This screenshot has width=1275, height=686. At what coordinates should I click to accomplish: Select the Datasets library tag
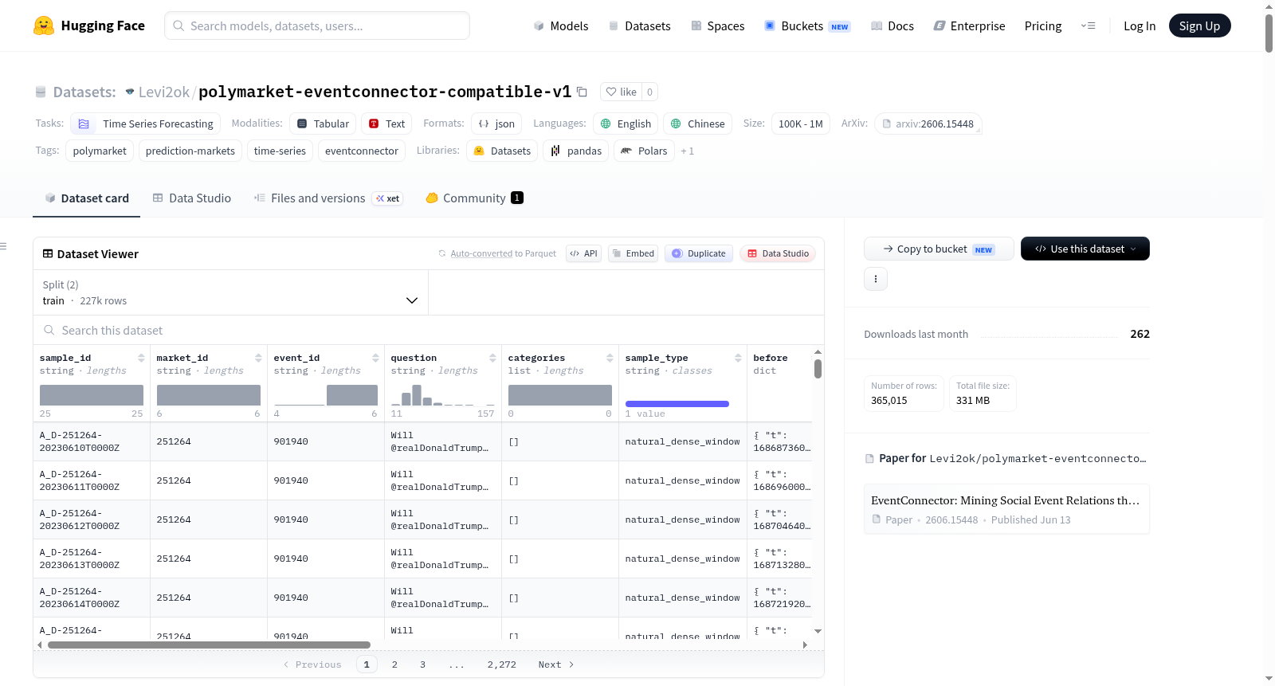[x=502, y=151]
